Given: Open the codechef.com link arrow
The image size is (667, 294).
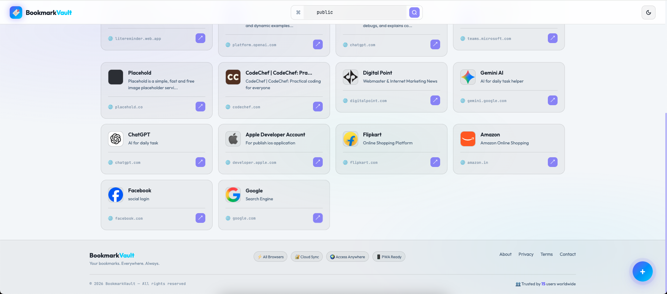Looking at the screenshot, I should 318,107.
